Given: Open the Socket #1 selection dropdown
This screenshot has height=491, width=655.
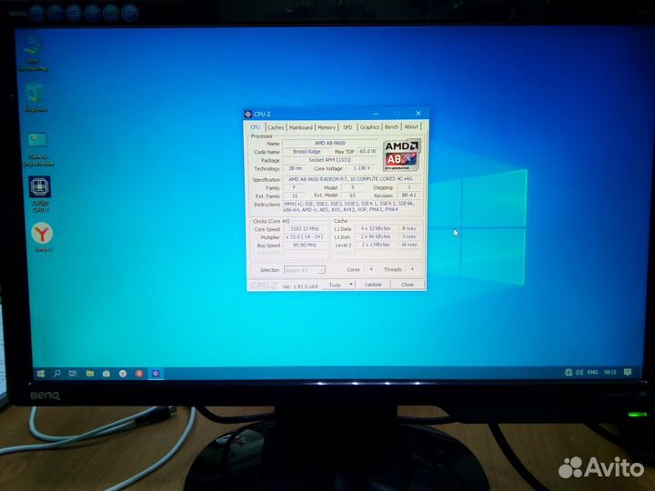Looking at the screenshot, I should click(x=304, y=270).
